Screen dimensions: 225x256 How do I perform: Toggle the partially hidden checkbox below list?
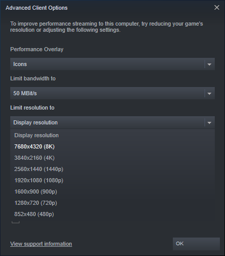15,222
